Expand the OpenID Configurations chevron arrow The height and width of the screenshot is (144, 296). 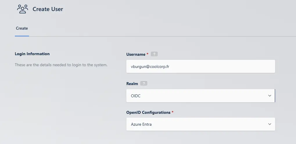point(270,124)
